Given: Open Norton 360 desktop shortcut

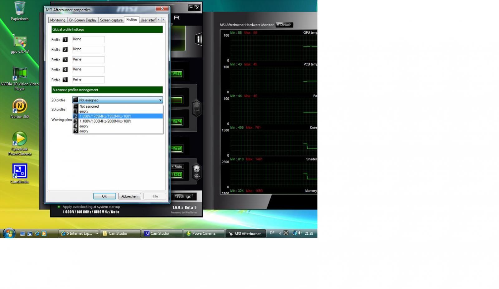Looking at the screenshot, I should 20,108.
